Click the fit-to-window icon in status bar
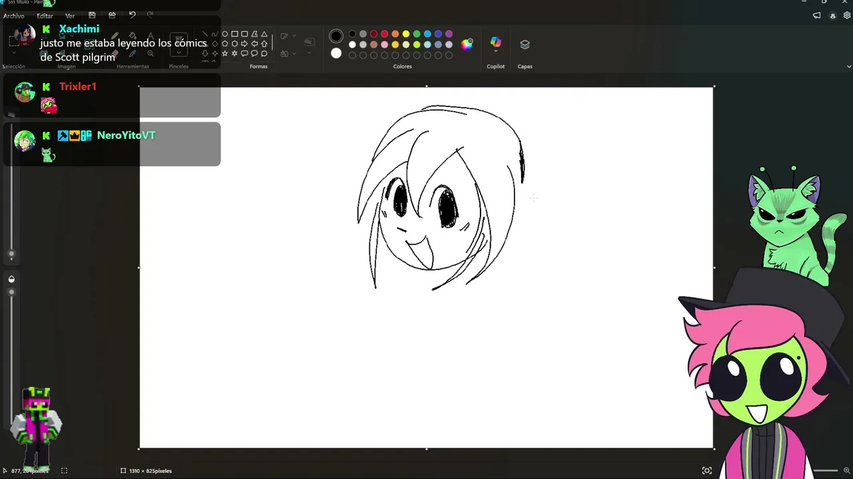 tap(707, 470)
